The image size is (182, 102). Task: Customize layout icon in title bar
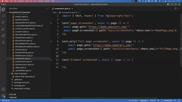[179, 4]
